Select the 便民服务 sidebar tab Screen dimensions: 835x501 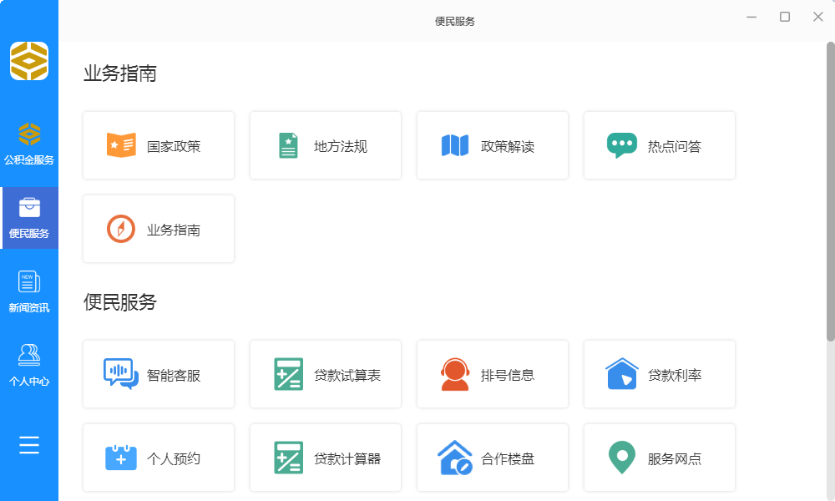tap(29, 218)
